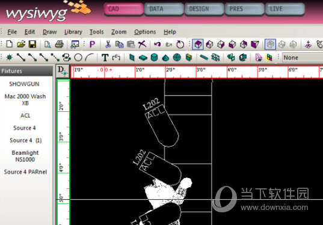Switch to CAD mode tab
The image size is (323, 225).
click(123, 9)
